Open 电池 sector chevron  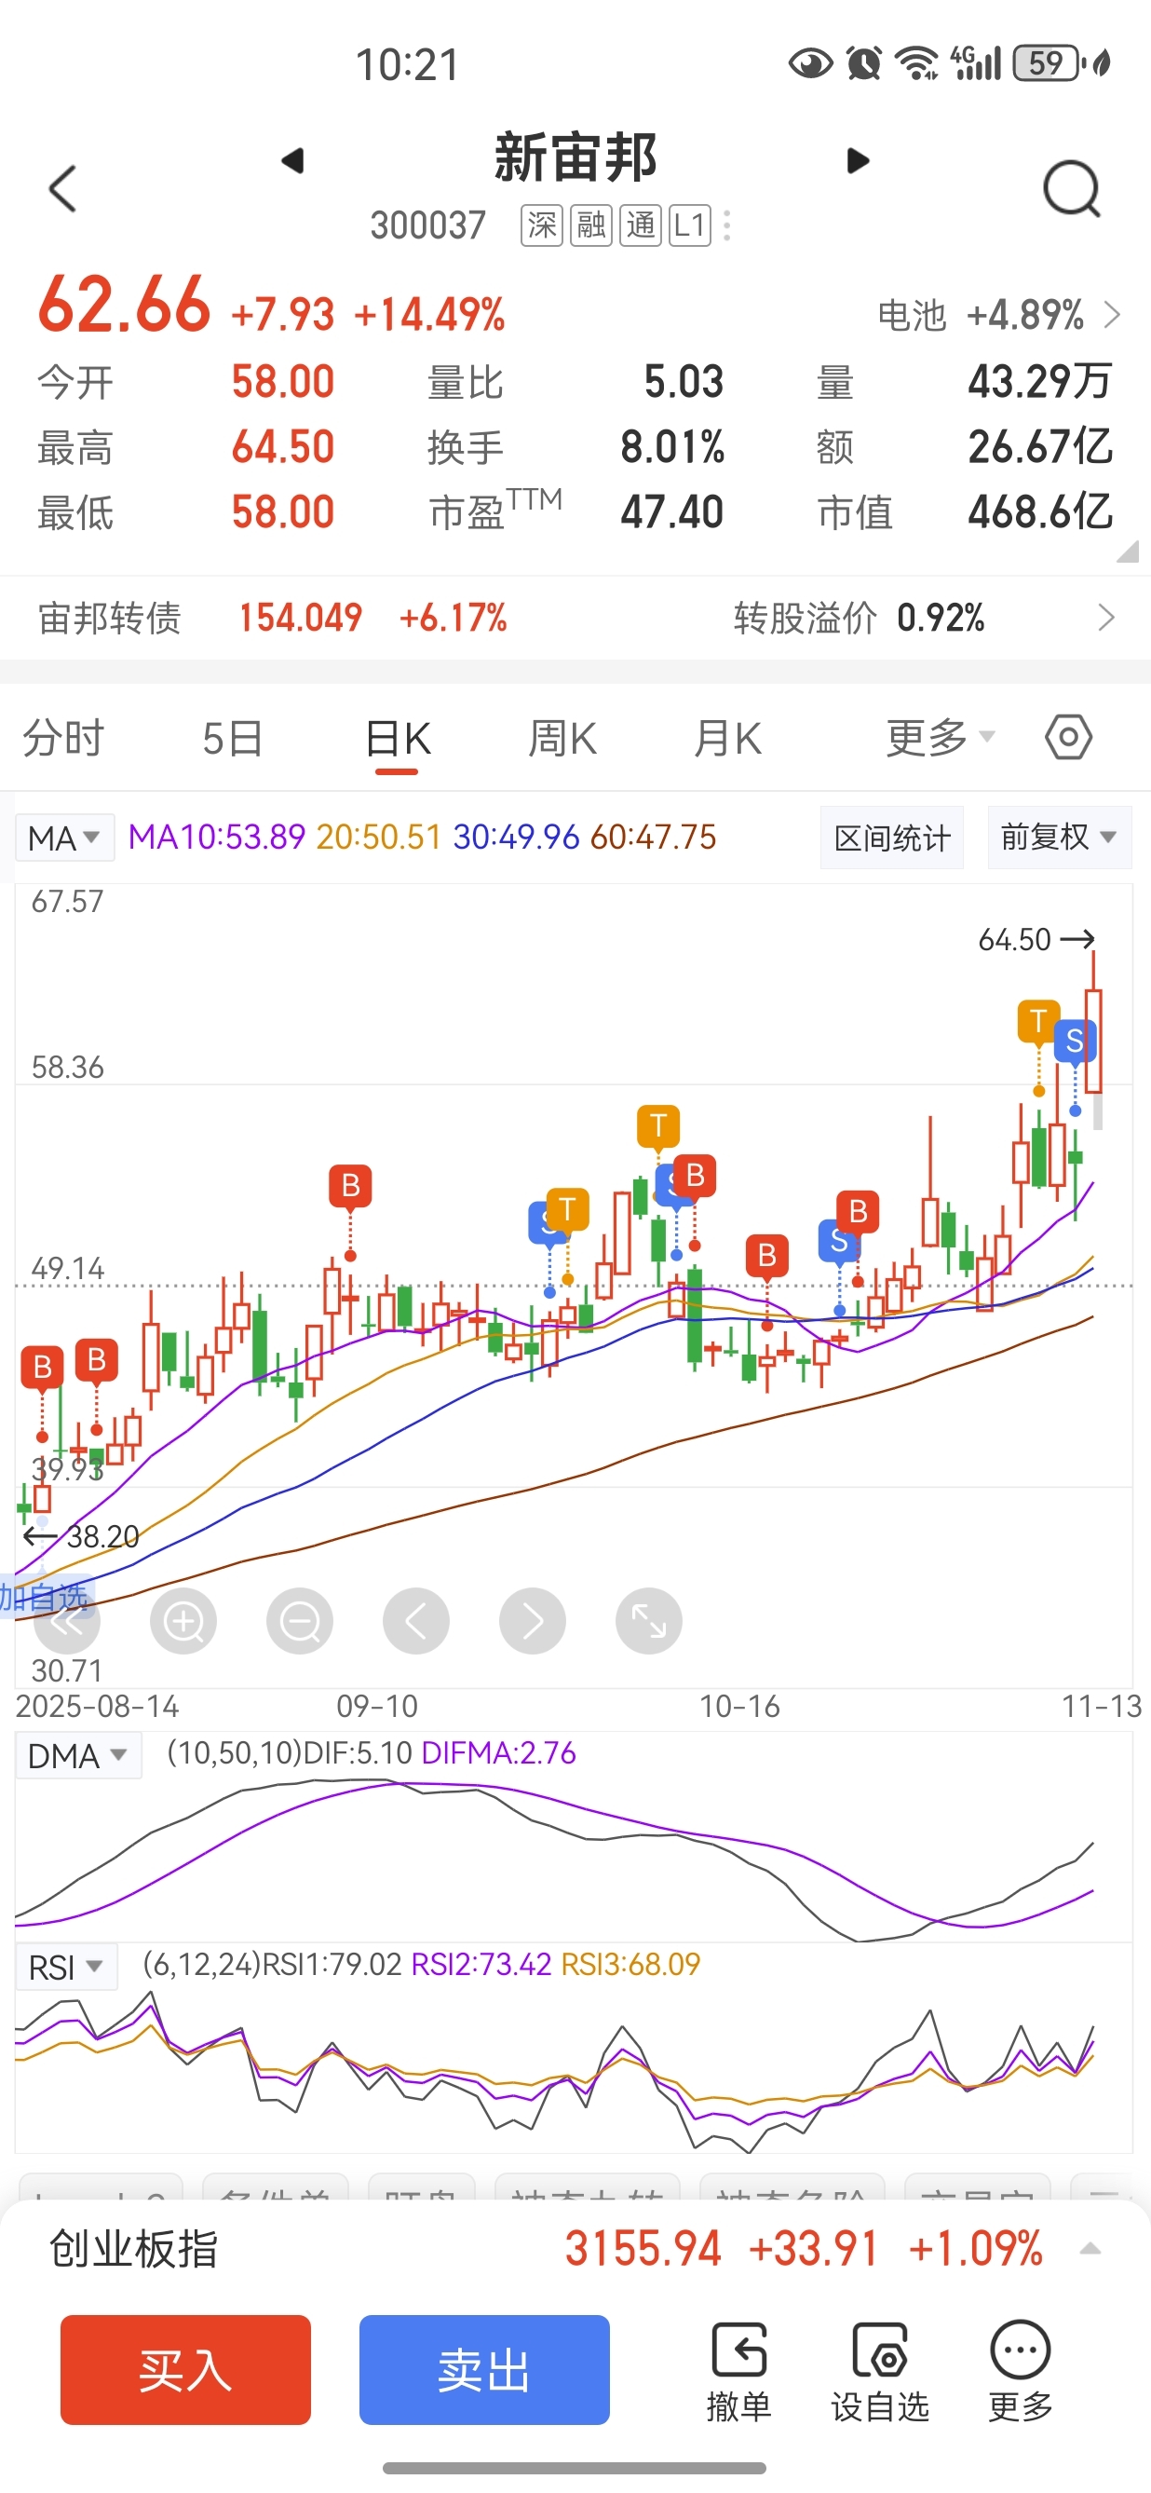point(1112,315)
